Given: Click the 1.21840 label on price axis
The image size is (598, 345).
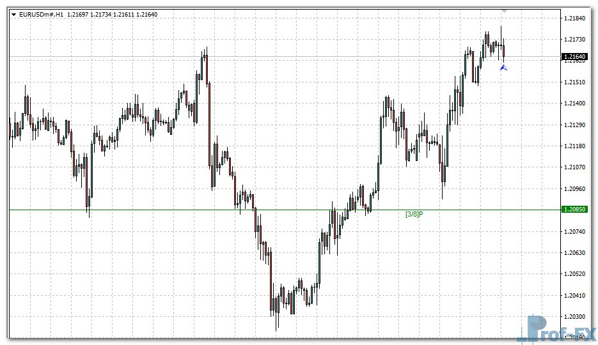Looking at the screenshot, I should pos(575,19).
